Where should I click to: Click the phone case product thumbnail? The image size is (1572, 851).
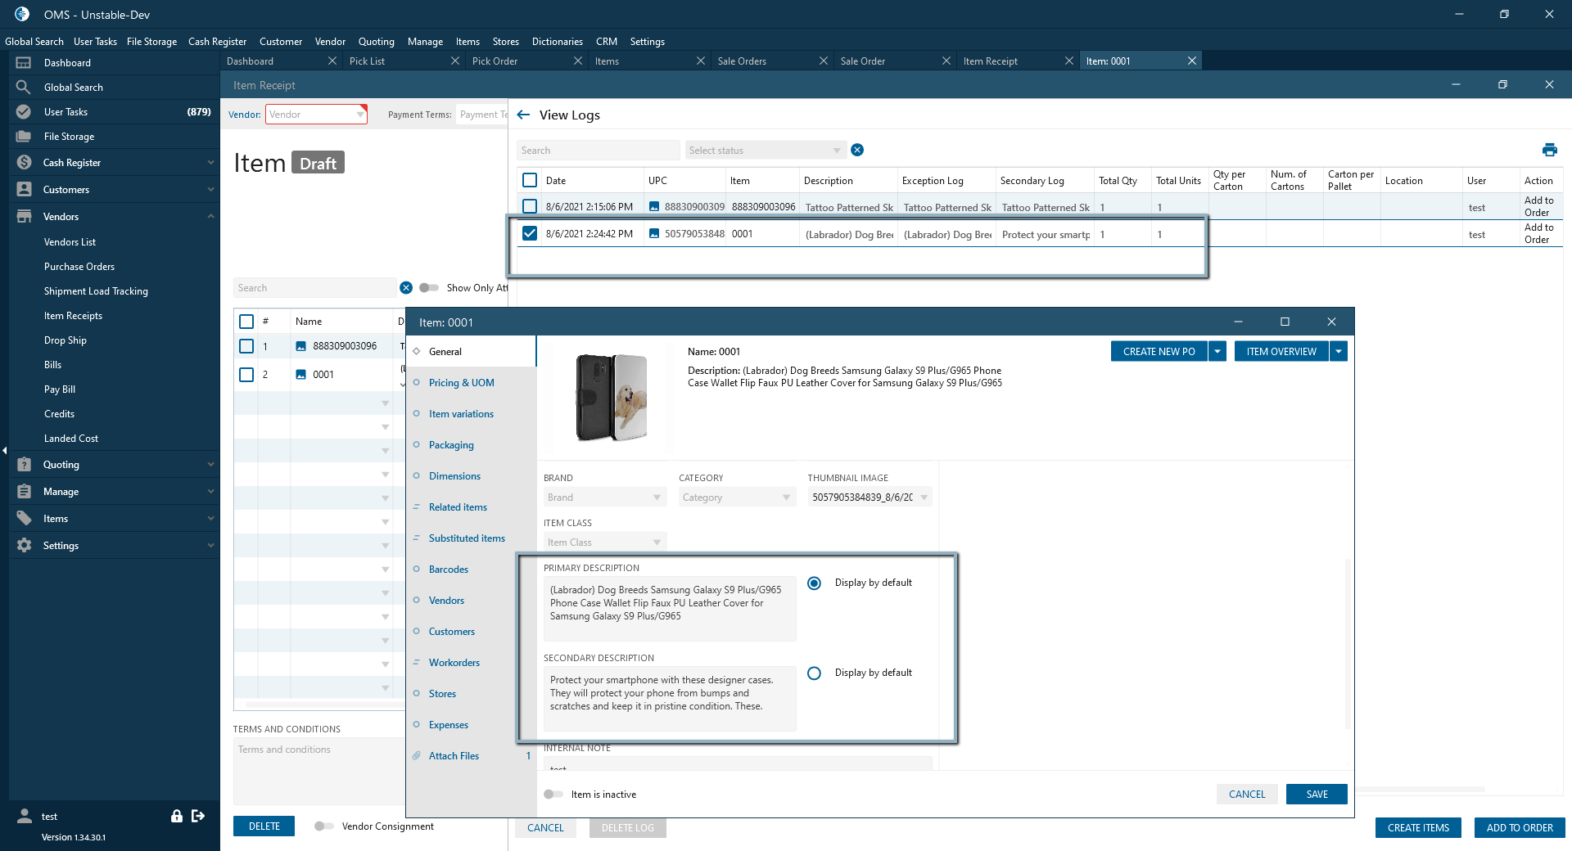coord(611,398)
